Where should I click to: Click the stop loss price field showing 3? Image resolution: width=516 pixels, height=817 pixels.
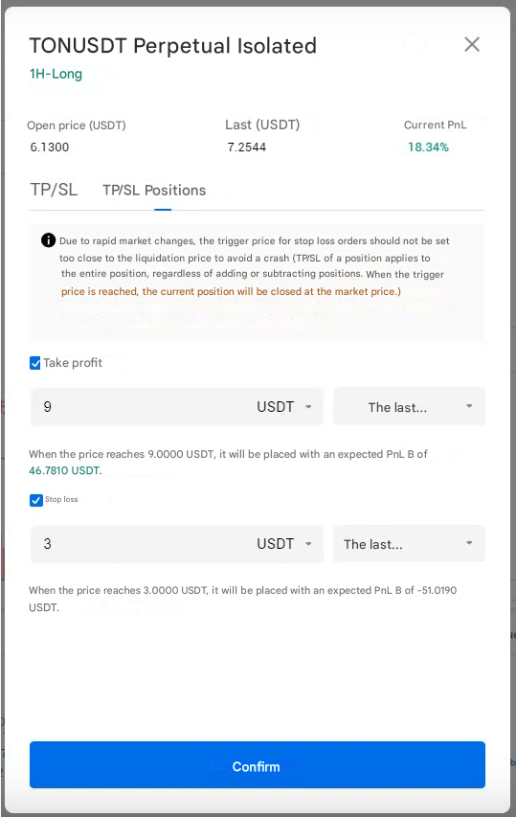[141, 544]
